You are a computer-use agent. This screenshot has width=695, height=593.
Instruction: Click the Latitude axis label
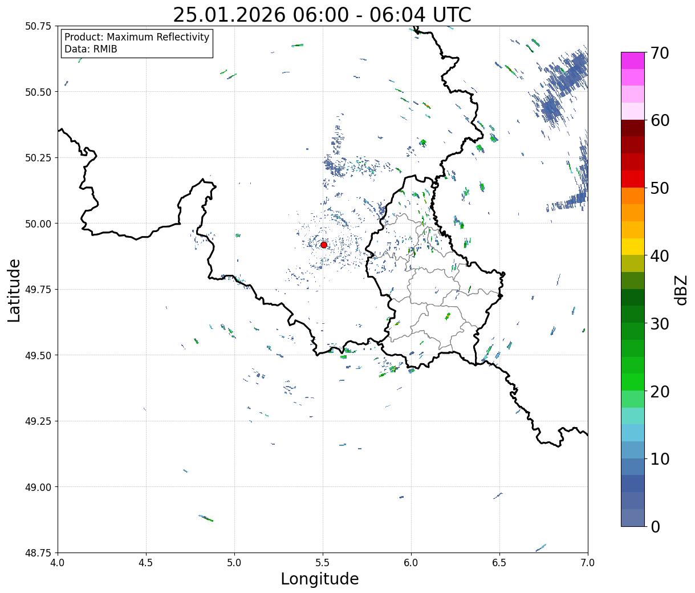[14, 290]
